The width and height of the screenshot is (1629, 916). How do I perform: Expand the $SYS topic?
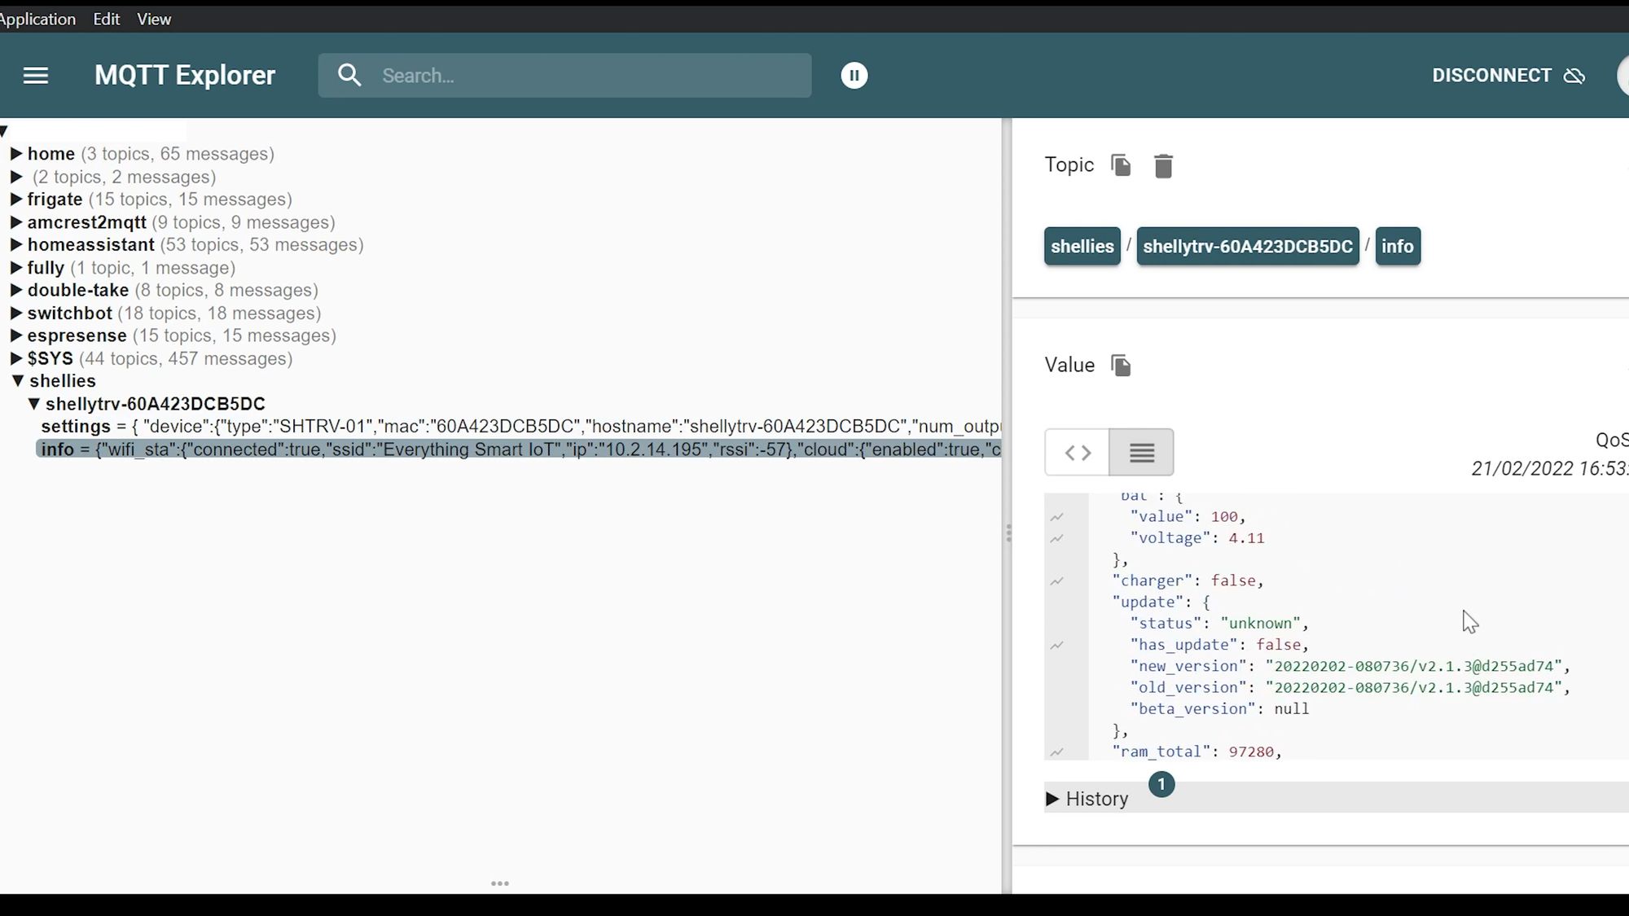(x=15, y=358)
